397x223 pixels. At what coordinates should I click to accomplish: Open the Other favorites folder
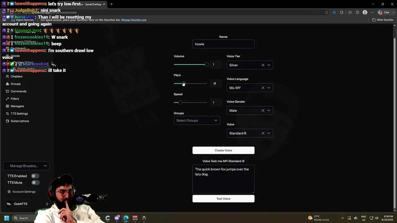click(383, 20)
